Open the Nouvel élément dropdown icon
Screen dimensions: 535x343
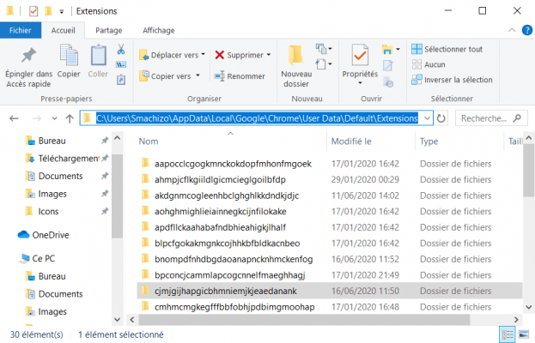pos(324,49)
